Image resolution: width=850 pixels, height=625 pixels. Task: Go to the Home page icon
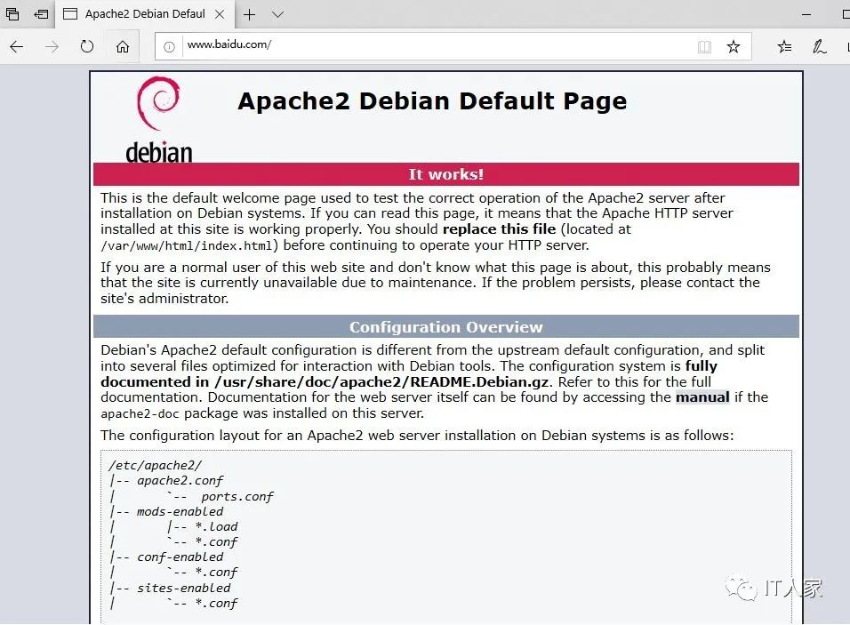coord(123,46)
